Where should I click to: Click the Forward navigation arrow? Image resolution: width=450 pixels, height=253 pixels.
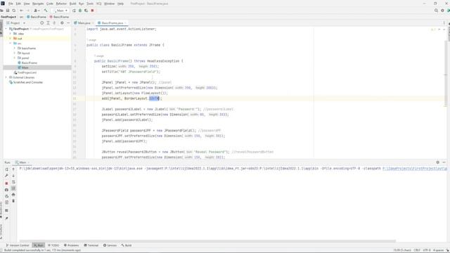pyautogui.click(x=28, y=11)
